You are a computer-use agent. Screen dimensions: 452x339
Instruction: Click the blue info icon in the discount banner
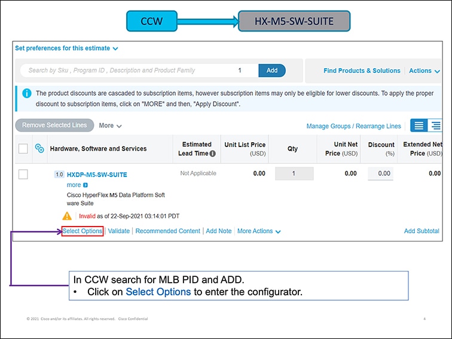(27, 93)
